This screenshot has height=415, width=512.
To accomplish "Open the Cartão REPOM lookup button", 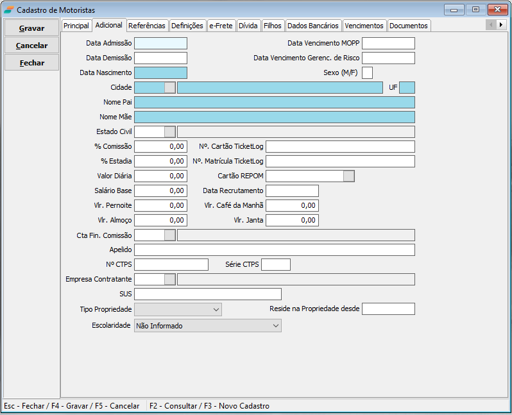I will (348, 176).
